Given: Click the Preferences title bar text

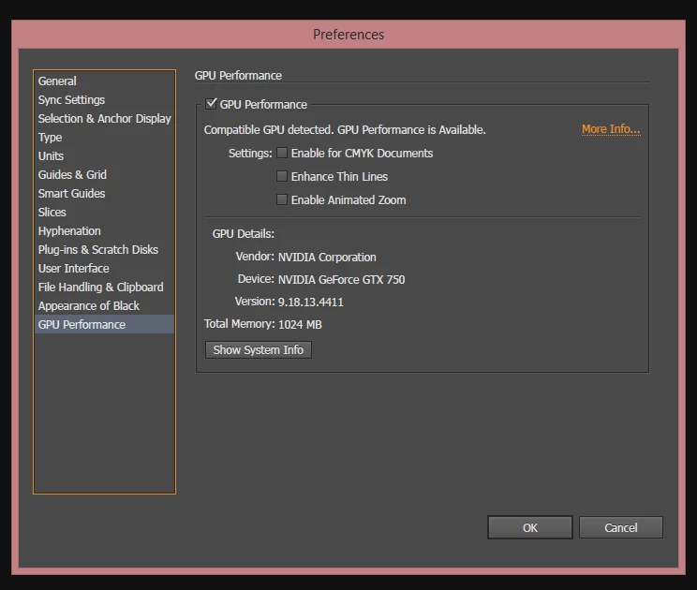Looking at the screenshot, I should pyautogui.click(x=348, y=35).
